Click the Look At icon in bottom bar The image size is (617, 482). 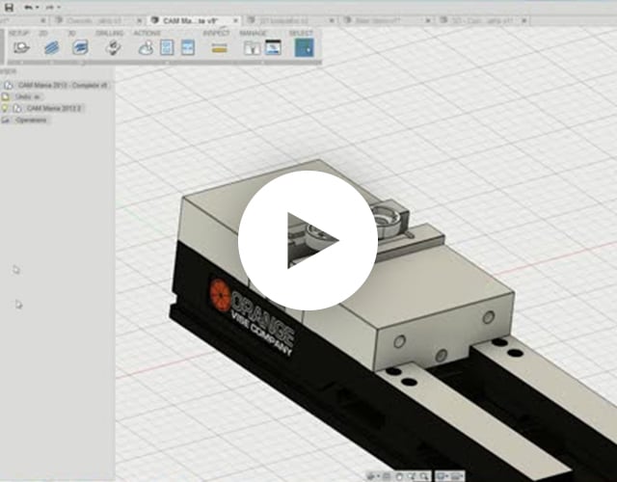click(x=387, y=476)
